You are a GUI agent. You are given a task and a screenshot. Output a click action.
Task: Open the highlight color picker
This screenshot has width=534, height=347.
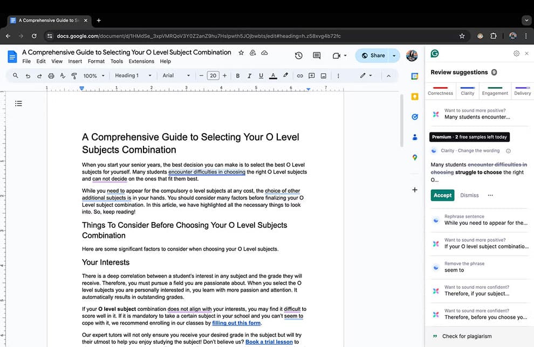[x=285, y=75]
